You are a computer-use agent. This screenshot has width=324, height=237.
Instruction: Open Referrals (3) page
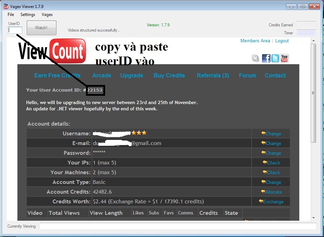[213, 75]
